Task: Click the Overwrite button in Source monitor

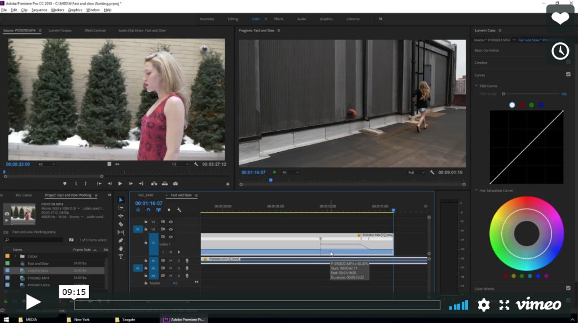Action: click(165, 183)
